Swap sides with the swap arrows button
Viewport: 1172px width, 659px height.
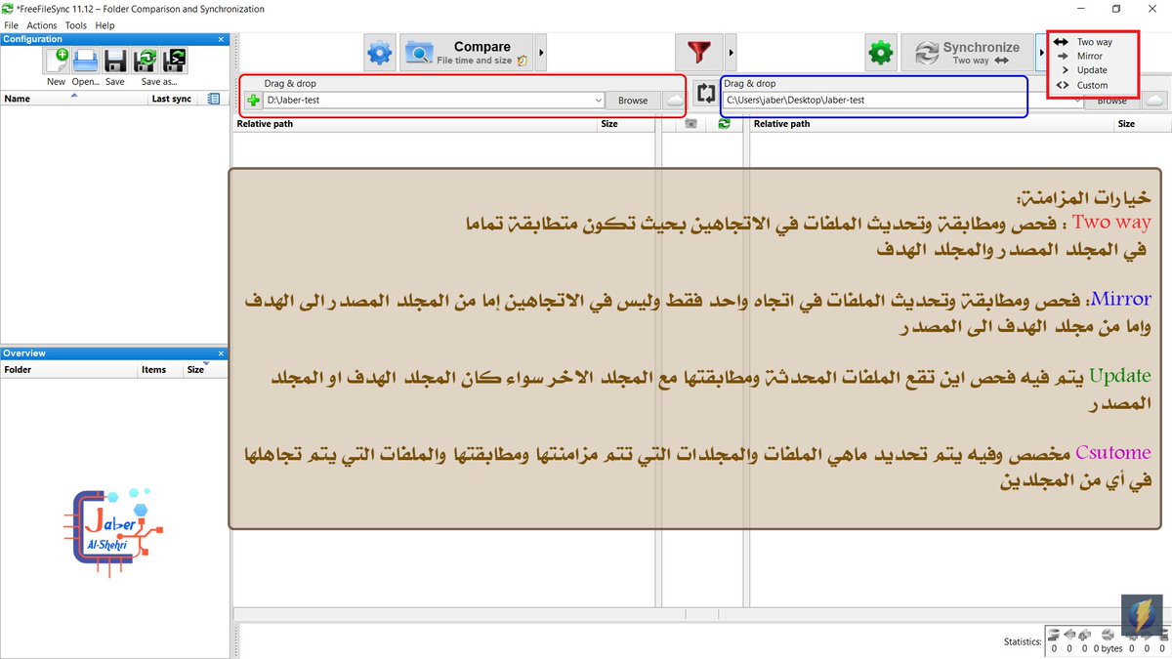pyautogui.click(x=705, y=94)
